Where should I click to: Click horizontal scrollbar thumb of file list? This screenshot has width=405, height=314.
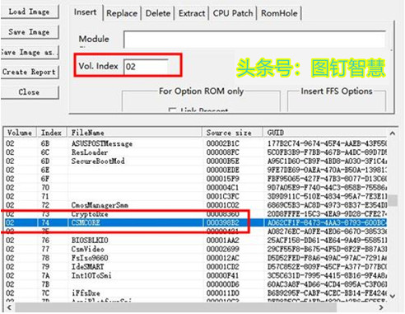coord(175,307)
